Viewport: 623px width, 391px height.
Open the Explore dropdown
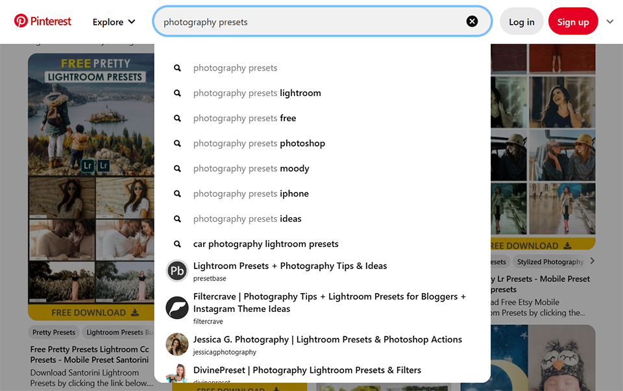[x=114, y=22]
